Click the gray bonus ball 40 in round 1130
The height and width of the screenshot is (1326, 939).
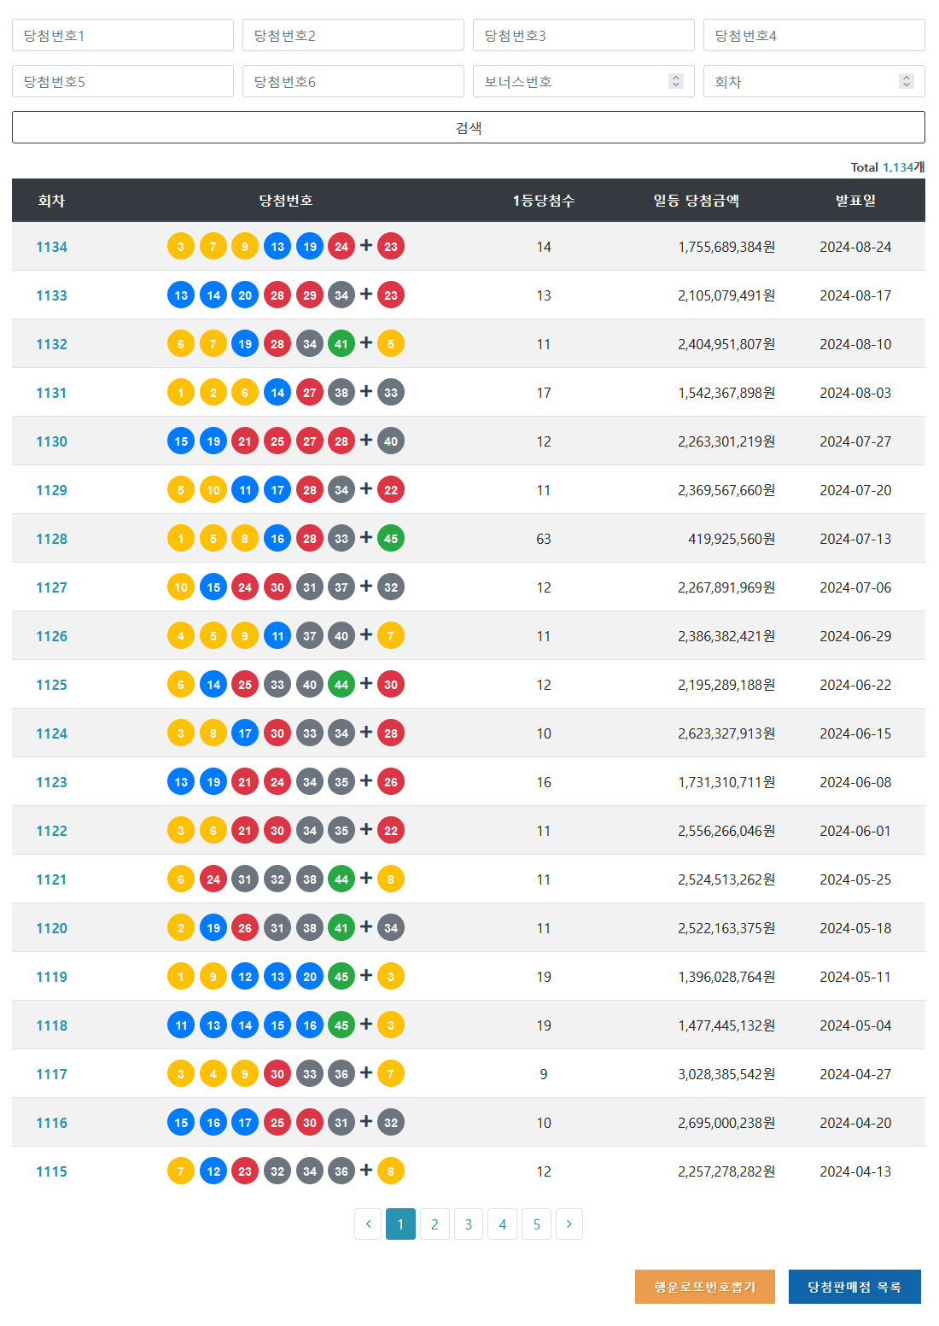coord(391,441)
